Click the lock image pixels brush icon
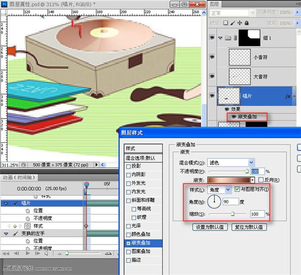Image resolution: width=301 pixels, height=275 pixels. click(233, 22)
